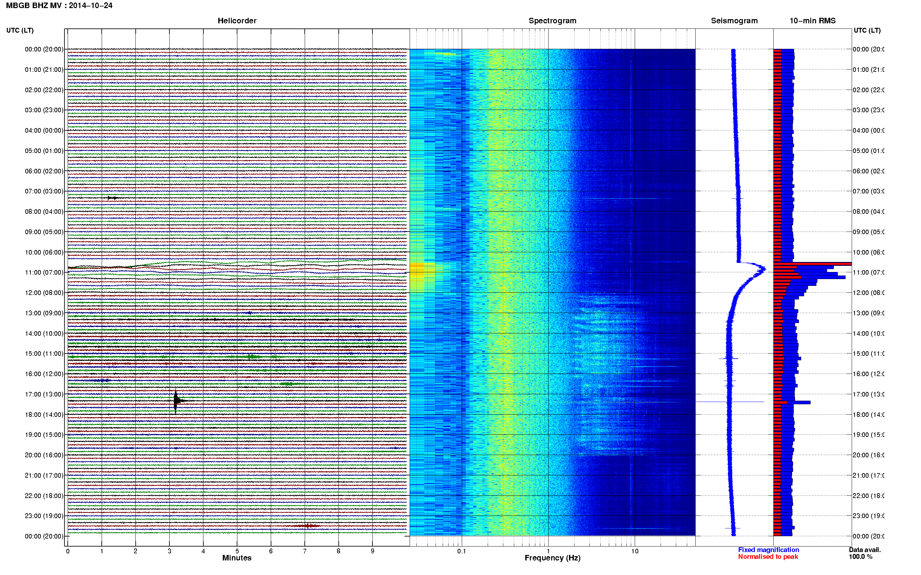Click the blue Fixed magnification legend text
This screenshot has height=575, width=921.
click(768, 550)
